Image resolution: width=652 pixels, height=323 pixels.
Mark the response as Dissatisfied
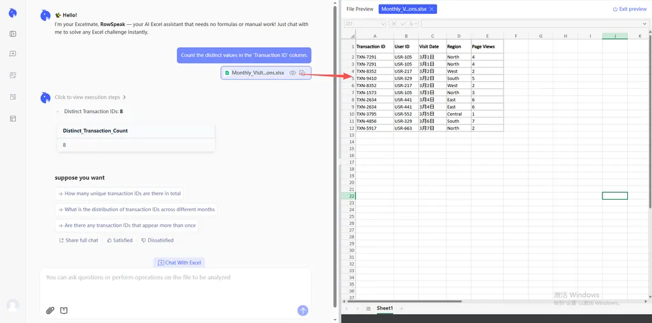157,240
